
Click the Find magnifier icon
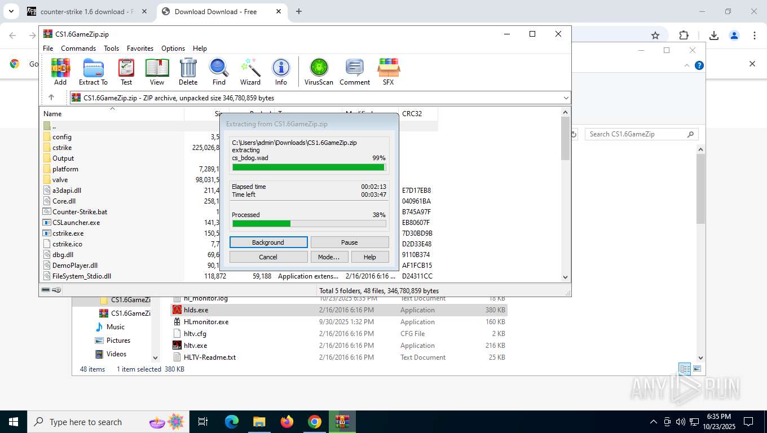pyautogui.click(x=219, y=72)
